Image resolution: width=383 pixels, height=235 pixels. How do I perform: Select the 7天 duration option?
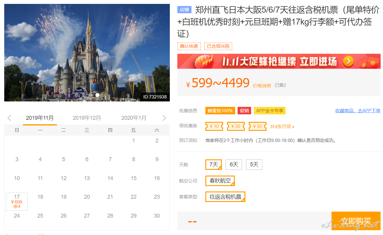tap(214, 164)
